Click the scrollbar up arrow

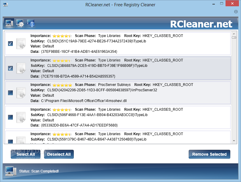tap(234, 34)
